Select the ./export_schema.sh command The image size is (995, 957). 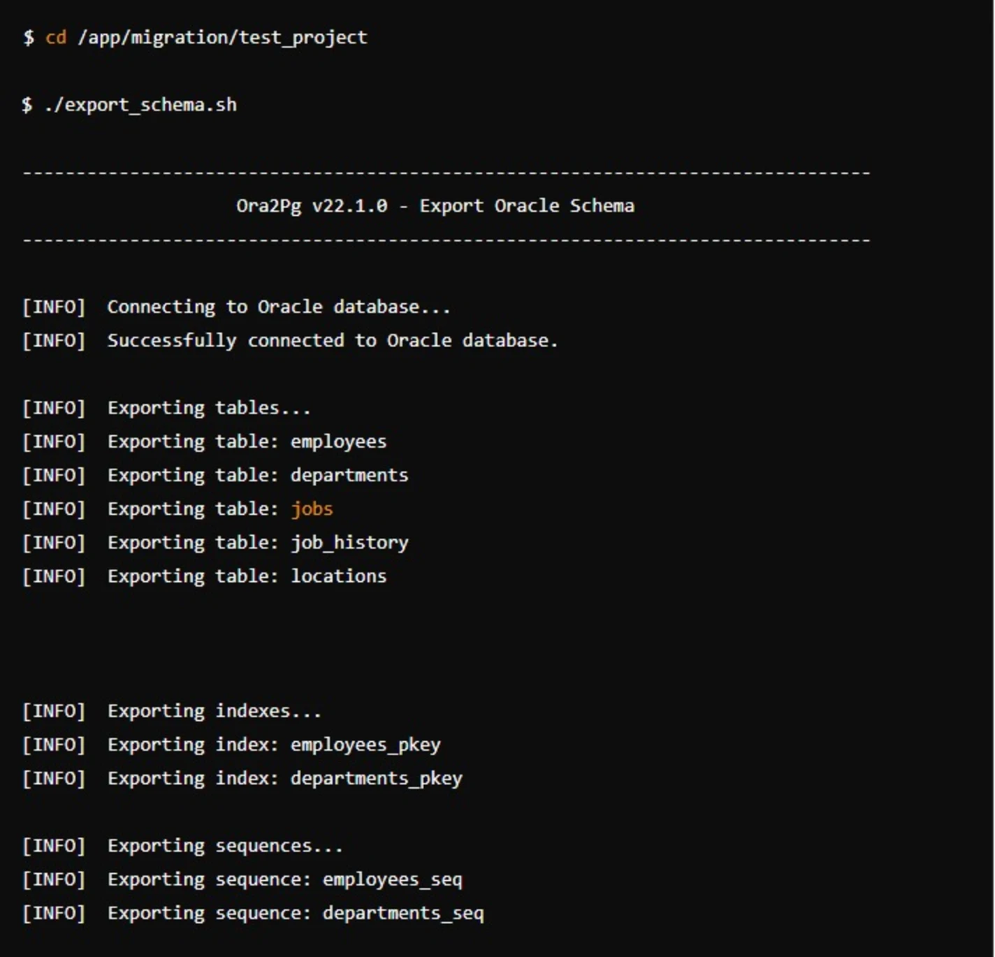pyautogui.click(x=140, y=104)
